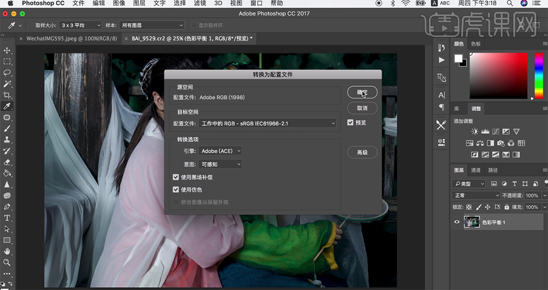Open the 取样大小 3 x 3 平均 dropdown
The width and height of the screenshot is (548, 290).
coord(80,25)
